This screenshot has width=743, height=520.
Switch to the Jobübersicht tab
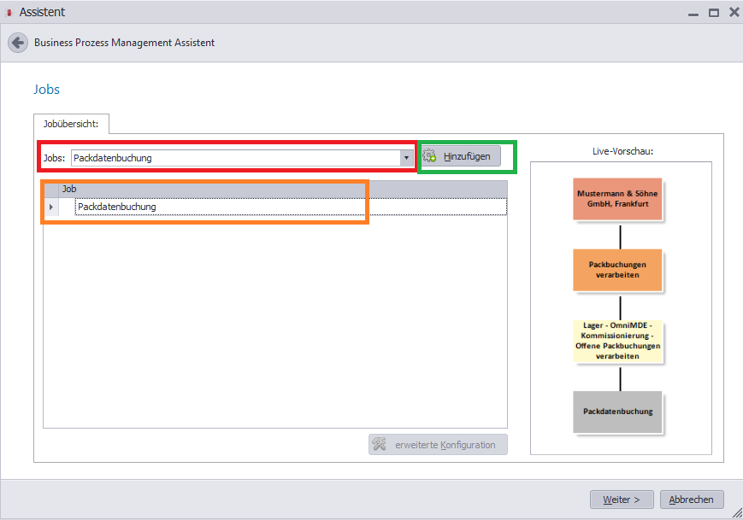pos(71,124)
